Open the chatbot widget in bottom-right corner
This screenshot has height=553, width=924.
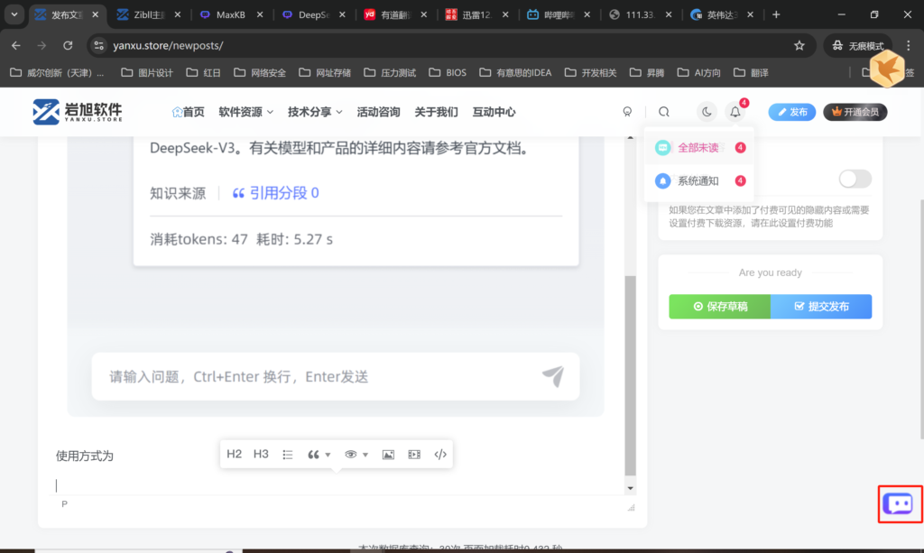[900, 503]
